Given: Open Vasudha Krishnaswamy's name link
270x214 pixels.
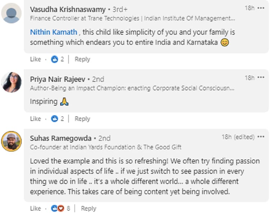Looking at the screenshot, I should pos(68,9).
